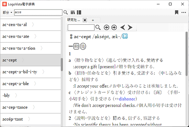Expand the ac·cep·tance entry chevron
The height and width of the screenshot is (127, 189).
point(34,107)
